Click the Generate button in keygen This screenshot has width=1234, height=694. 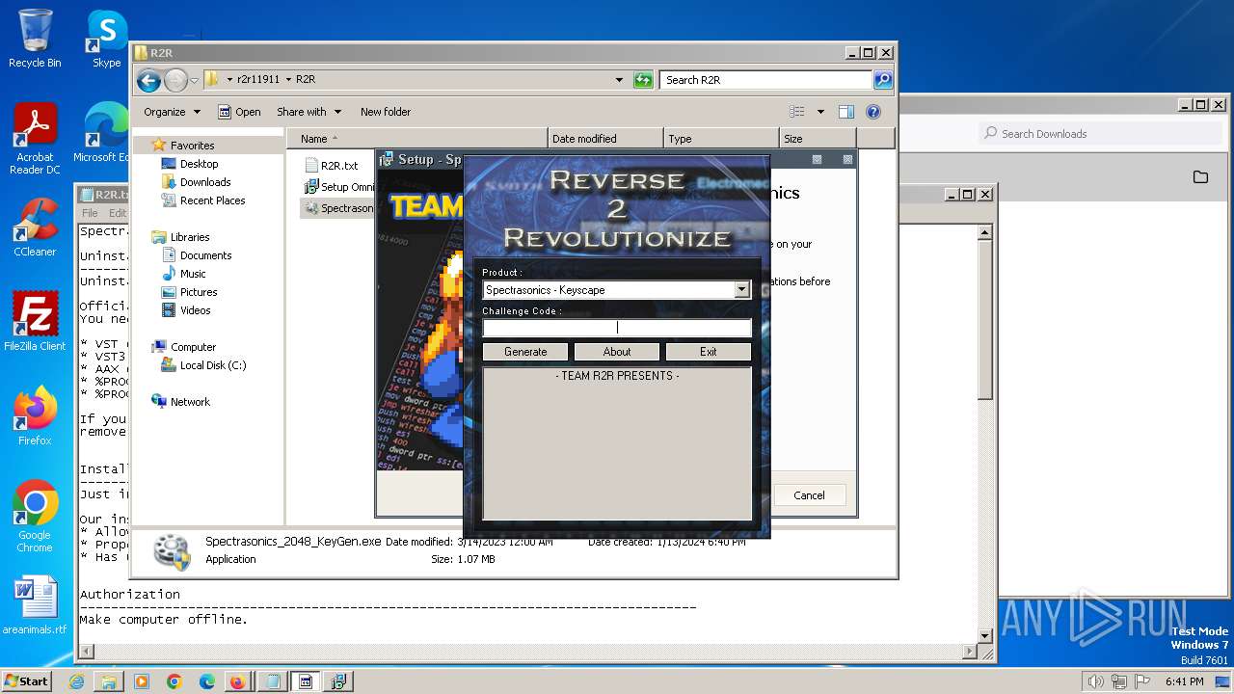(525, 352)
